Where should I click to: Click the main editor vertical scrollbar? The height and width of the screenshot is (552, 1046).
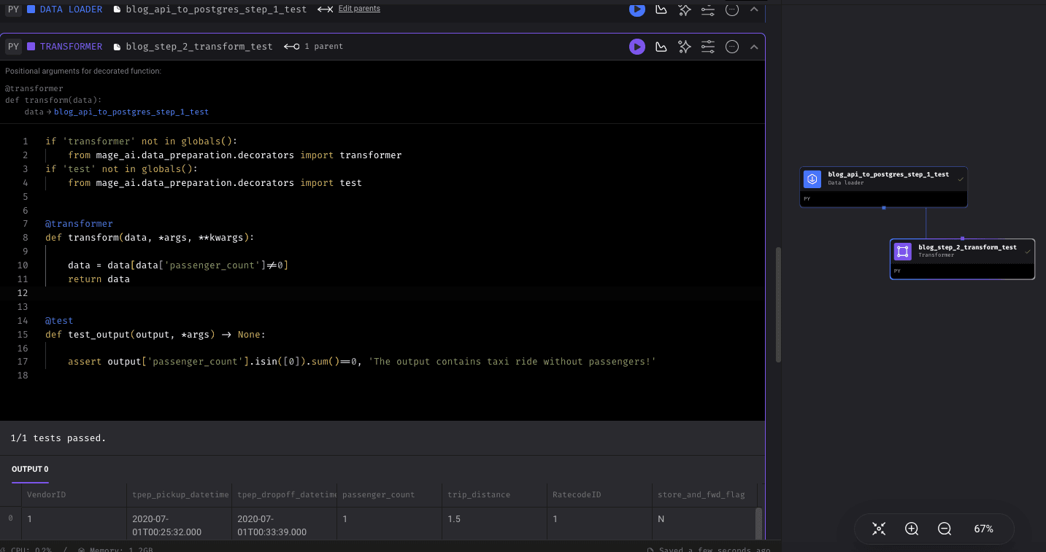tap(778, 305)
